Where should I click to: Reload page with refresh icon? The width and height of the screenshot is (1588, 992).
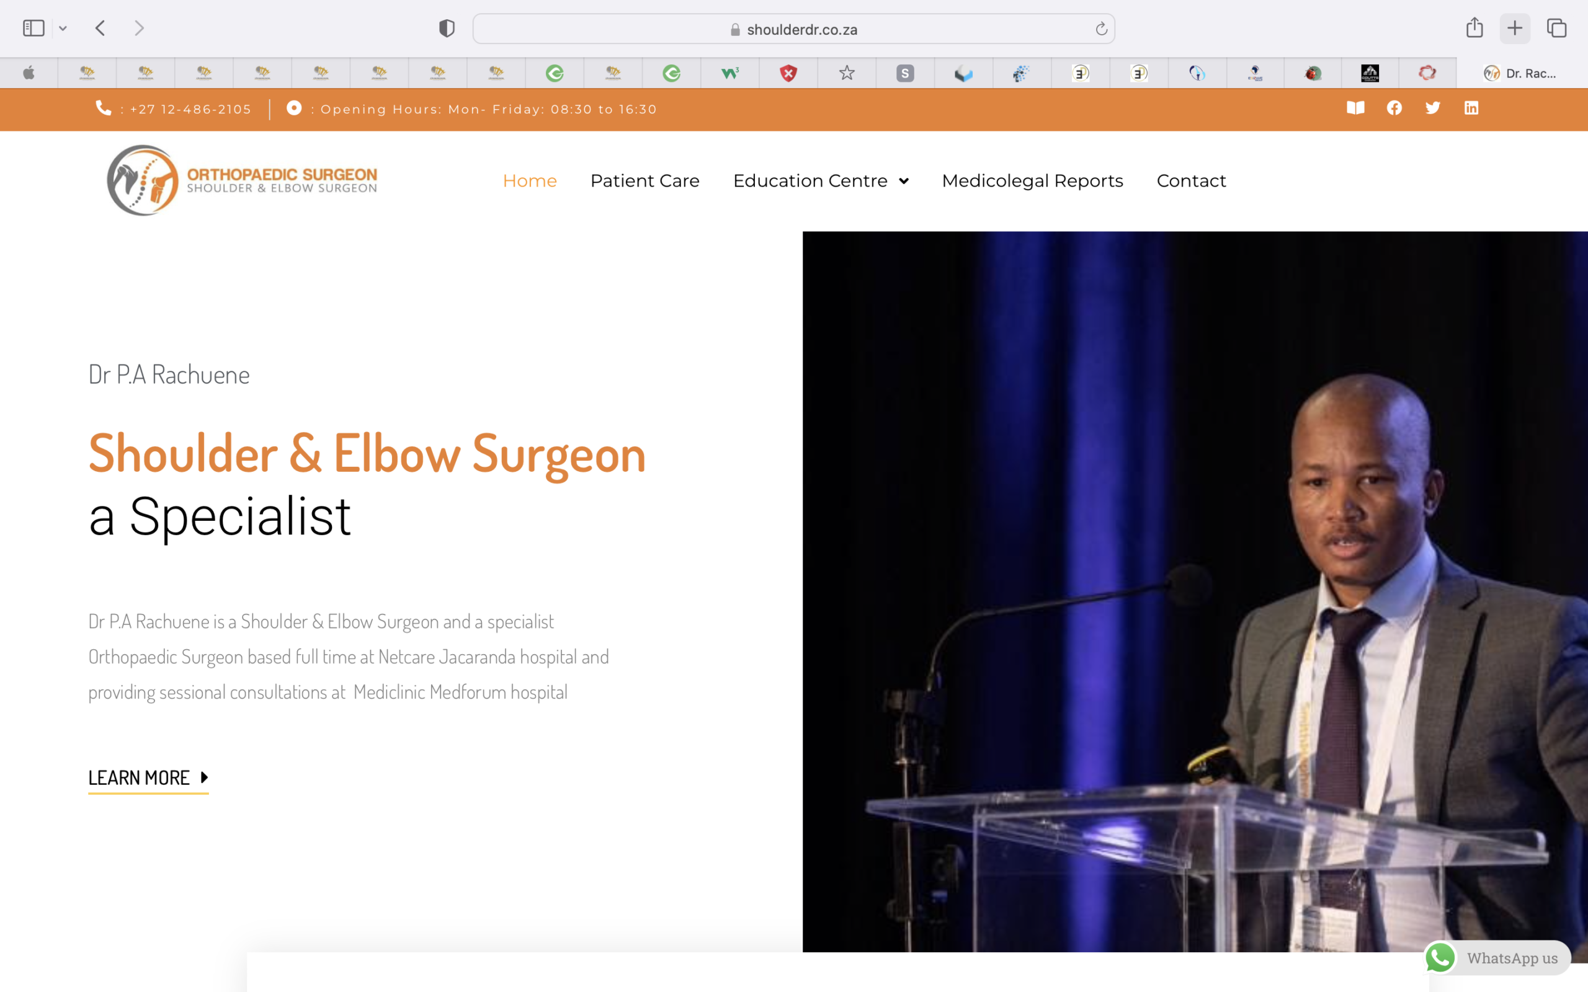pyautogui.click(x=1101, y=29)
